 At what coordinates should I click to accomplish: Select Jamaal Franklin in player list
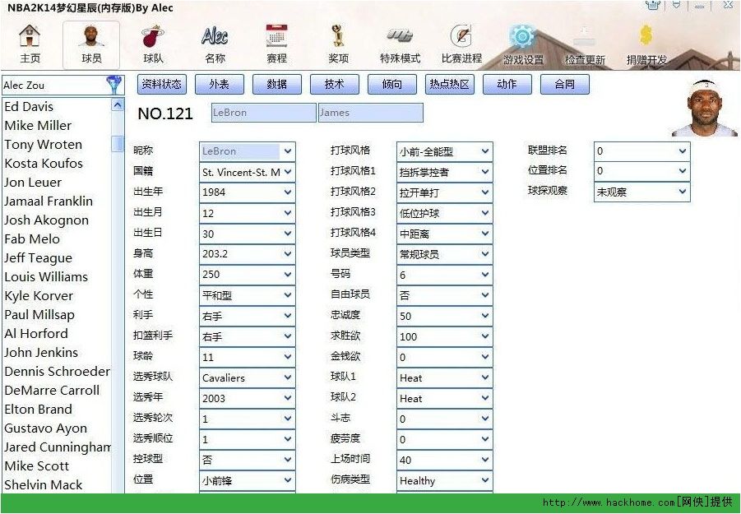point(49,201)
